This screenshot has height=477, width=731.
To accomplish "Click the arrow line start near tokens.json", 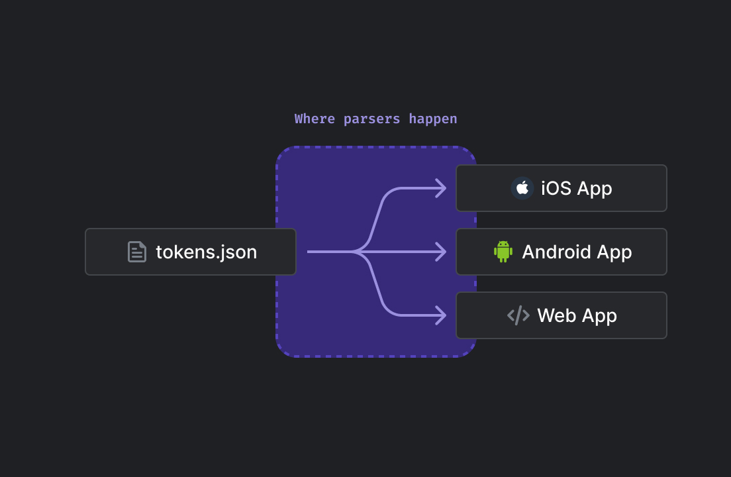I will click(311, 252).
